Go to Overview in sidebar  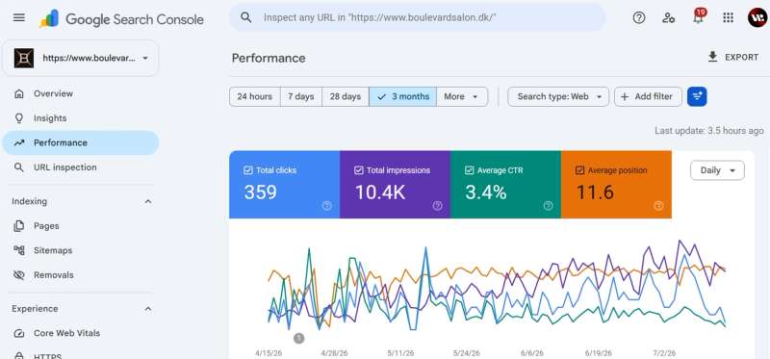click(81, 93)
